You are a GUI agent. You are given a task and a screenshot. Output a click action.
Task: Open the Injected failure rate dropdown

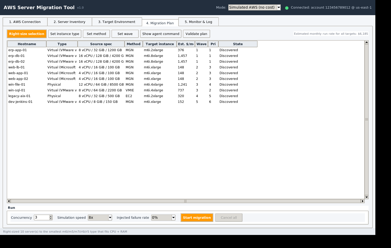point(163,217)
